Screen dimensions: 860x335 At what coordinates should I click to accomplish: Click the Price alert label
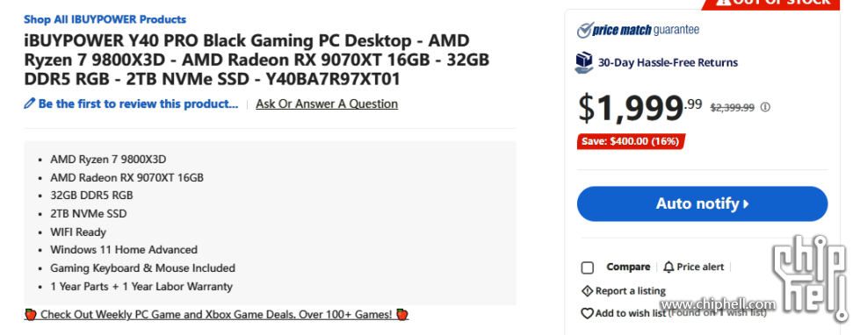click(x=700, y=267)
